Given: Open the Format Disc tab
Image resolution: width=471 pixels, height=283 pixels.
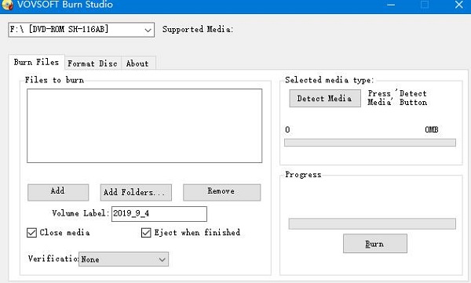Looking at the screenshot, I should tap(93, 63).
